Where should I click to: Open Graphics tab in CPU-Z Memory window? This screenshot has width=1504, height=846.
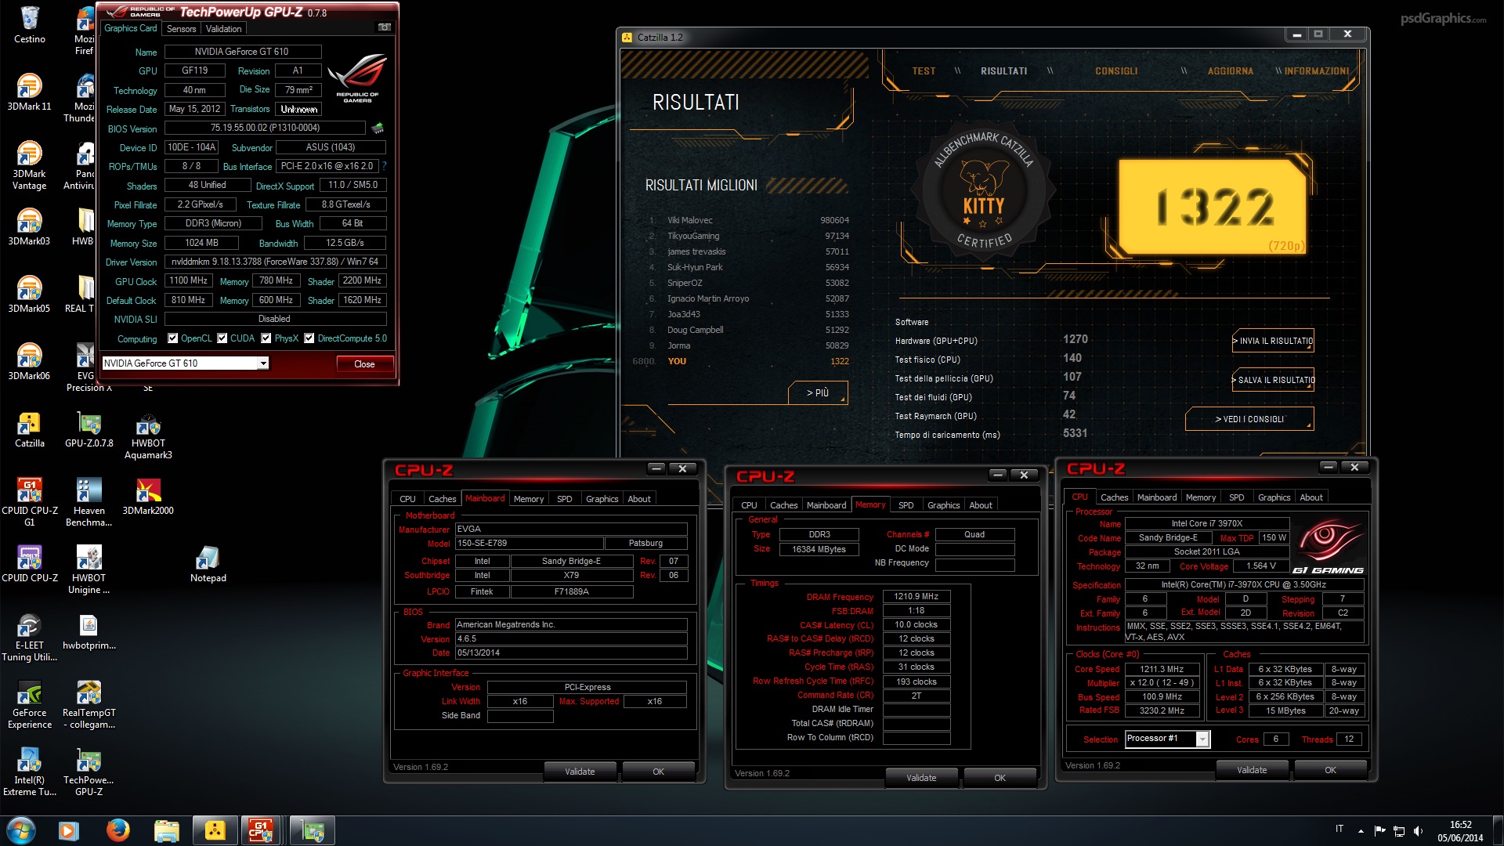pyautogui.click(x=943, y=505)
